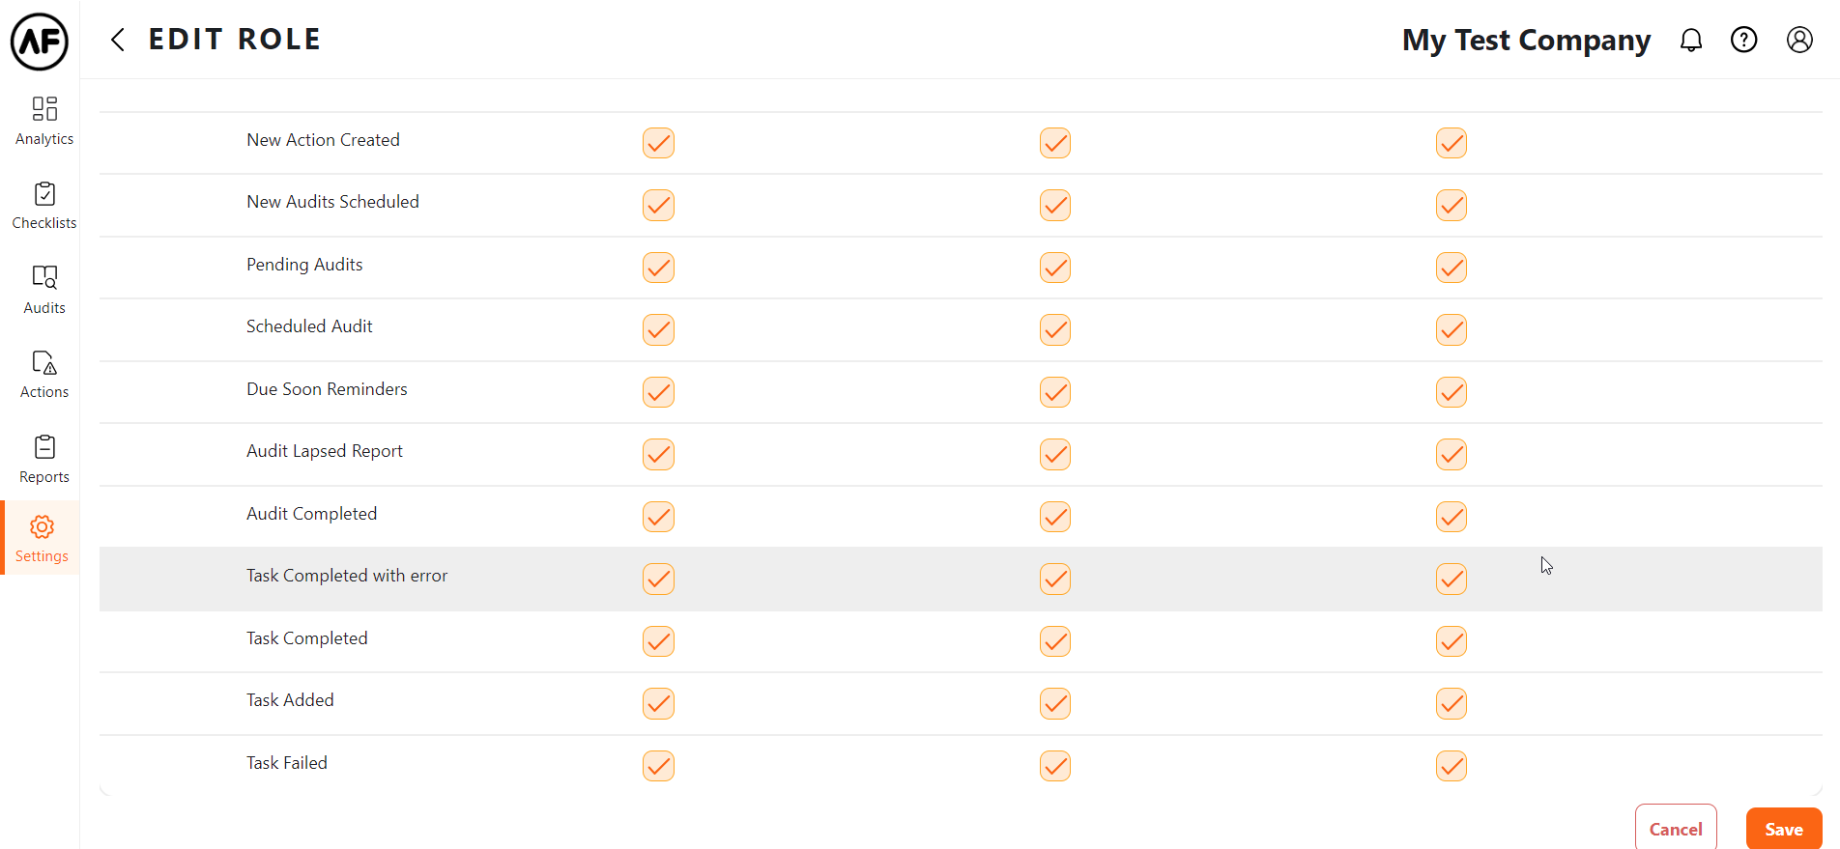Click the Save button
Image resolution: width=1840 pixels, height=849 pixels.
pos(1783,829)
